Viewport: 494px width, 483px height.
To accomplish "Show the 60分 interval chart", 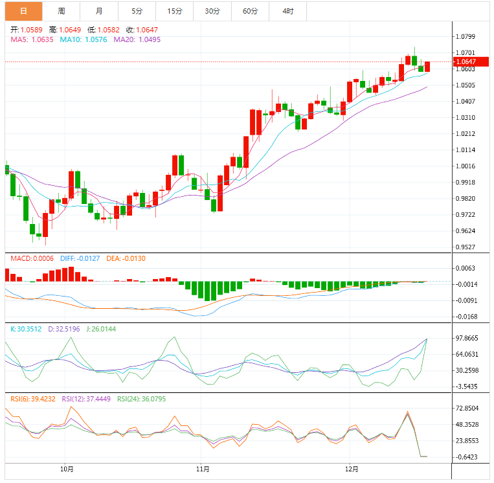I will [250, 11].
